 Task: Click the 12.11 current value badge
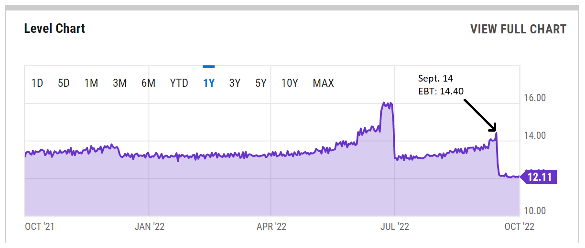click(x=540, y=177)
